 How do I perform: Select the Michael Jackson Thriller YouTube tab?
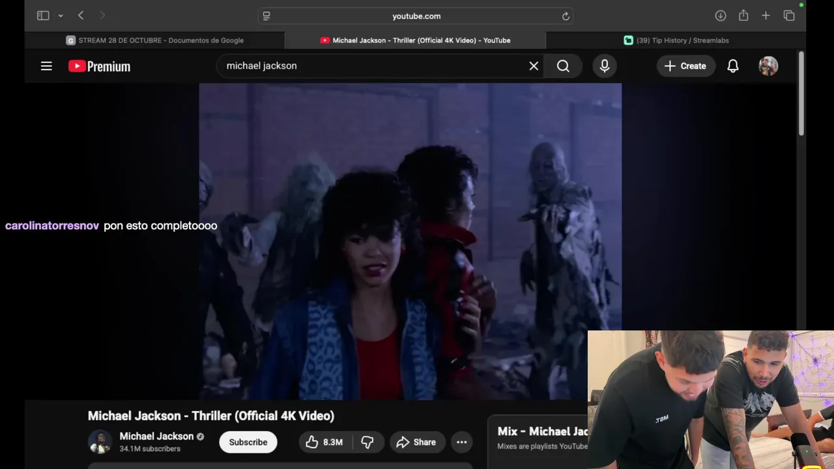415,40
